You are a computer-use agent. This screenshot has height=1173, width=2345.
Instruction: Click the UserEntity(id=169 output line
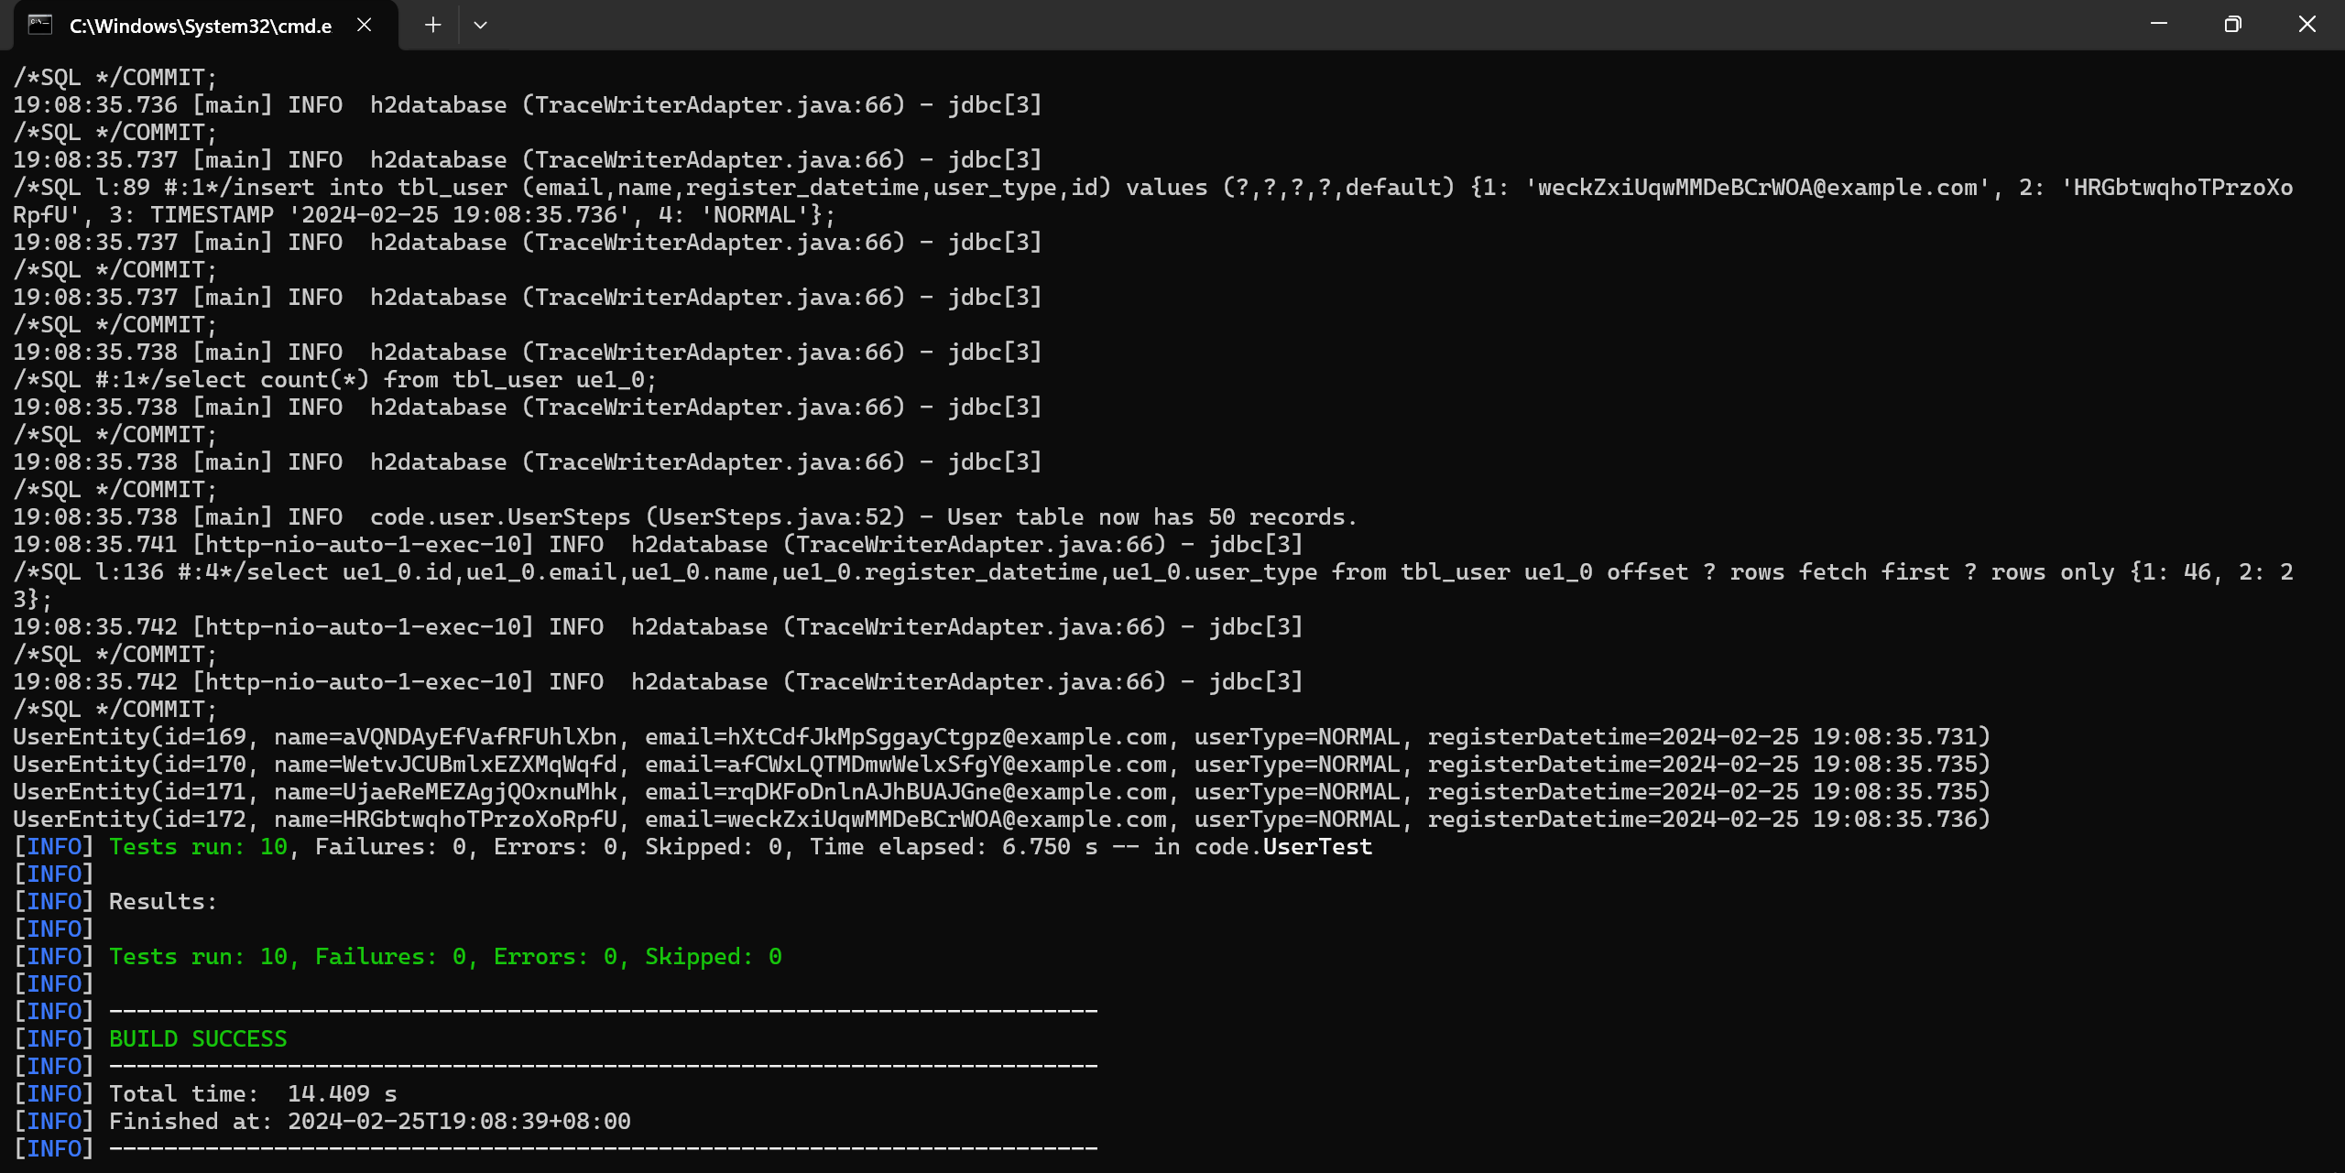pos(1002,736)
